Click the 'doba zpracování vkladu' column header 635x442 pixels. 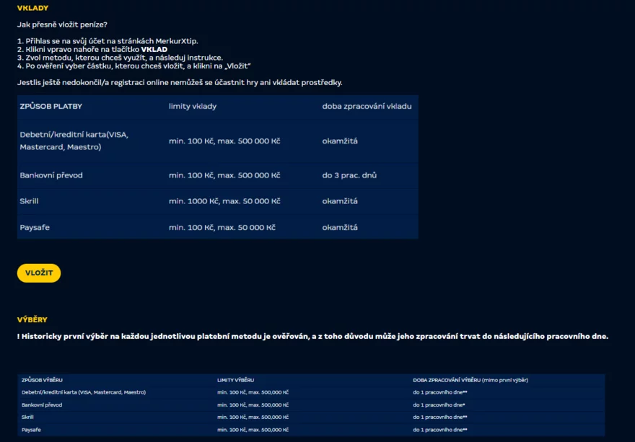click(367, 107)
